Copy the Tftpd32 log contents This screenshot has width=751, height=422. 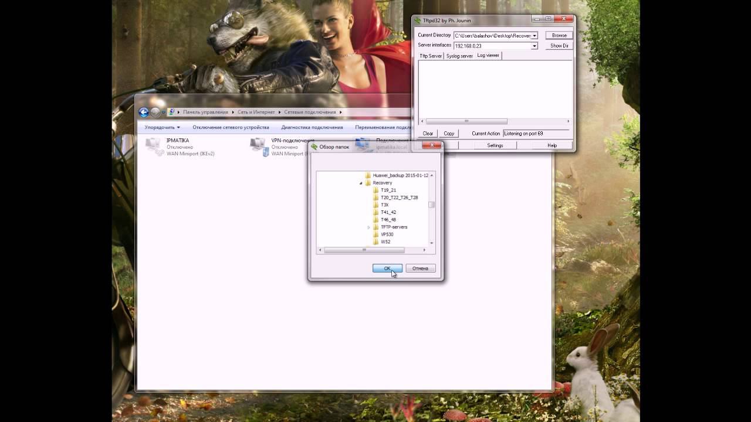449,133
